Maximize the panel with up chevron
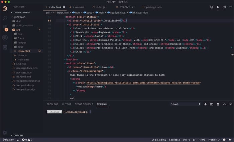Viewport: 234px width, 142px height. pos(224,104)
